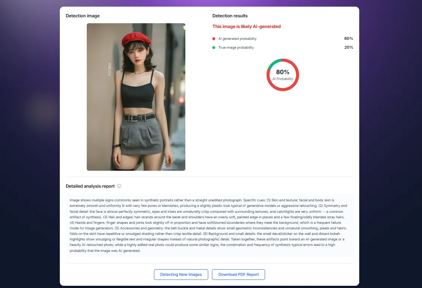Click the likely AI-generated verdict text

point(246,26)
